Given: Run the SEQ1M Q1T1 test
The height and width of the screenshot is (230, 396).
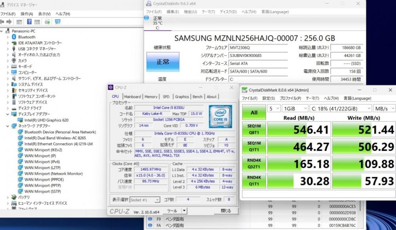Looking at the screenshot, I should pyautogui.click(x=254, y=147).
